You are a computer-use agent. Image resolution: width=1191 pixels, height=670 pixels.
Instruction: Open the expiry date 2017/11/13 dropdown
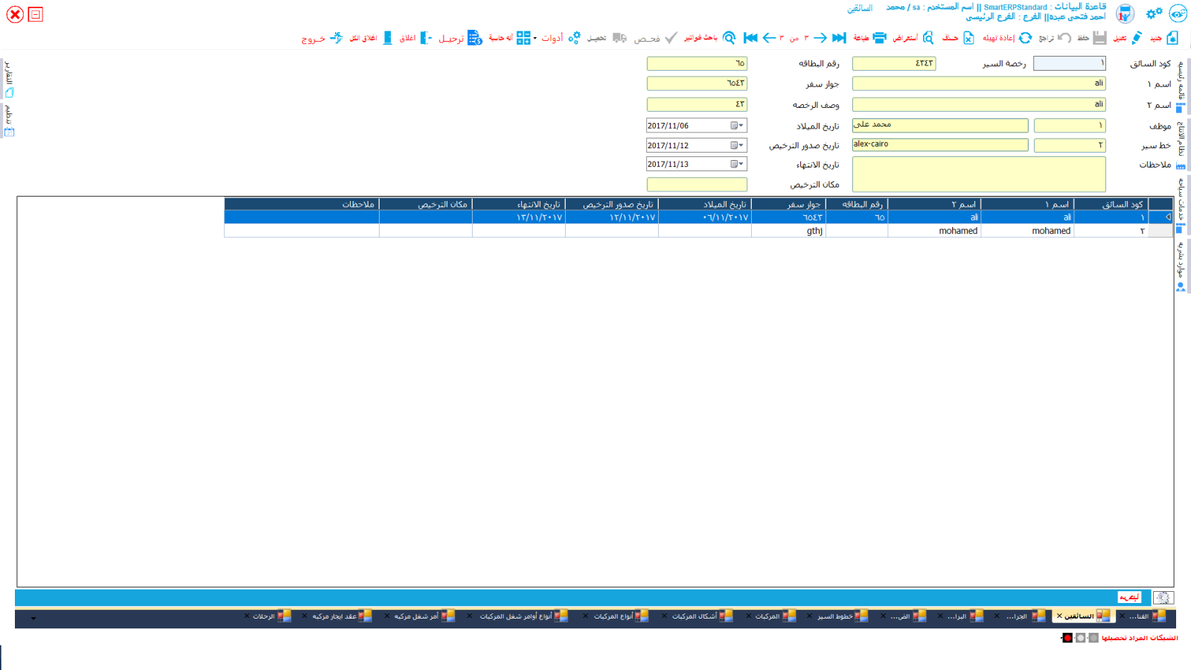coord(737,165)
